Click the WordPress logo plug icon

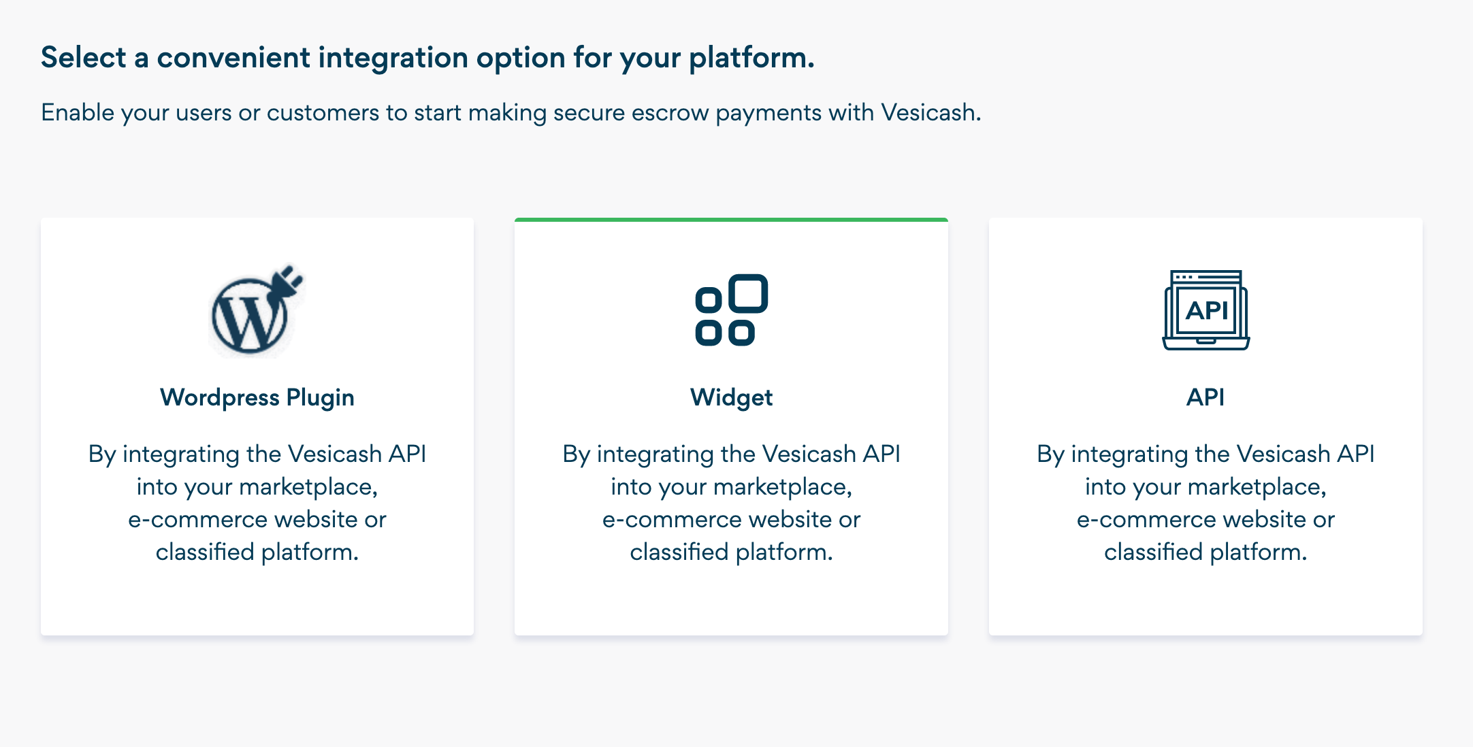pos(257,310)
